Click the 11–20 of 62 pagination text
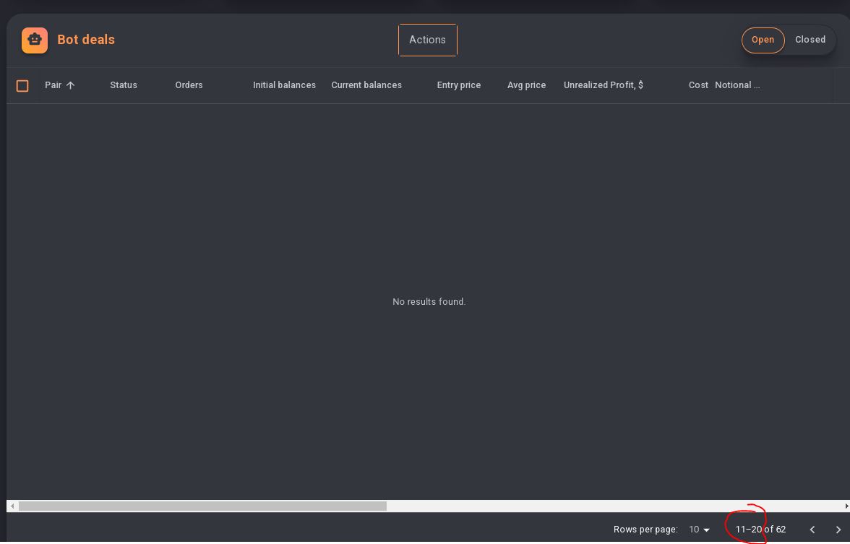850x544 pixels. pyautogui.click(x=760, y=530)
